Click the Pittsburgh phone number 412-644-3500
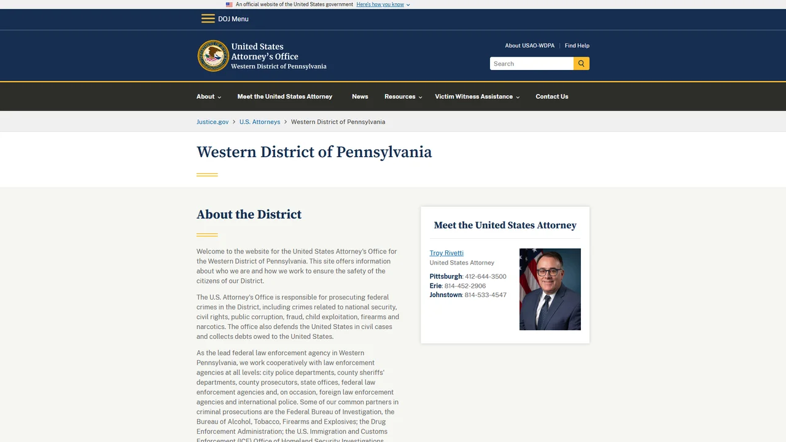 pyautogui.click(x=486, y=276)
